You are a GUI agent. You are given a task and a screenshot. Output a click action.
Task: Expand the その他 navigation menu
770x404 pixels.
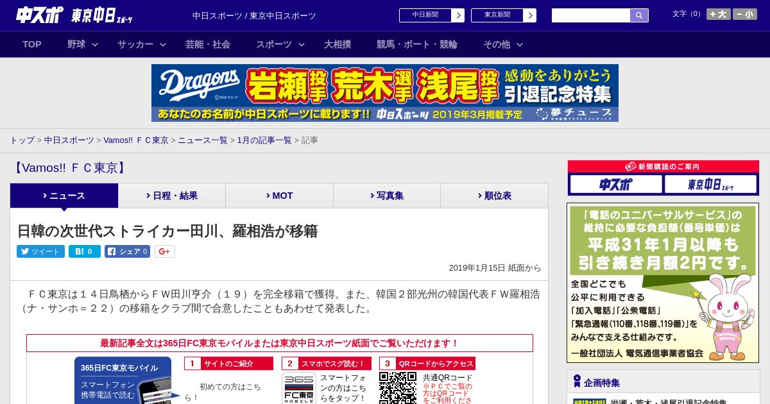[x=503, y=44]
